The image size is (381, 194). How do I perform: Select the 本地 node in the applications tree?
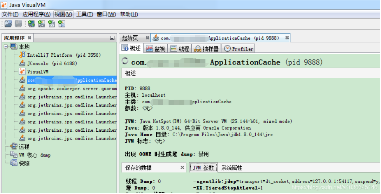[x=24, y=47]
